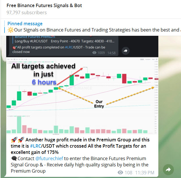Click the 97,797 subscribers count
Image resolution: width=181 pixels, height=178 pixels.
[27, 12]
